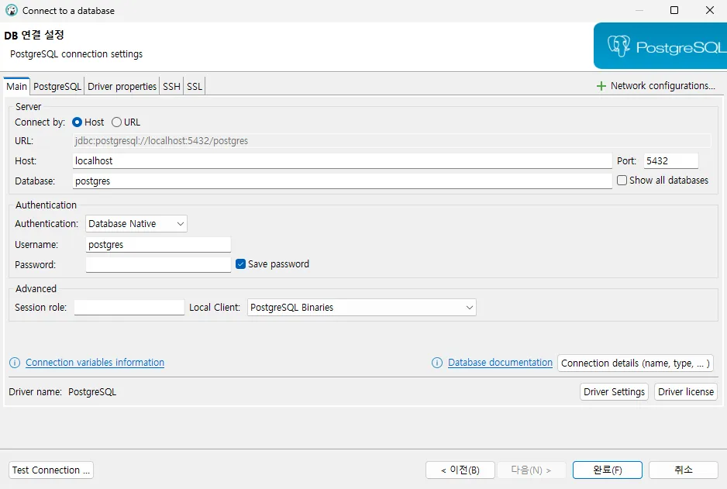Open the SSH tab
Screen dimensions: 727x489
pos(171,86)
